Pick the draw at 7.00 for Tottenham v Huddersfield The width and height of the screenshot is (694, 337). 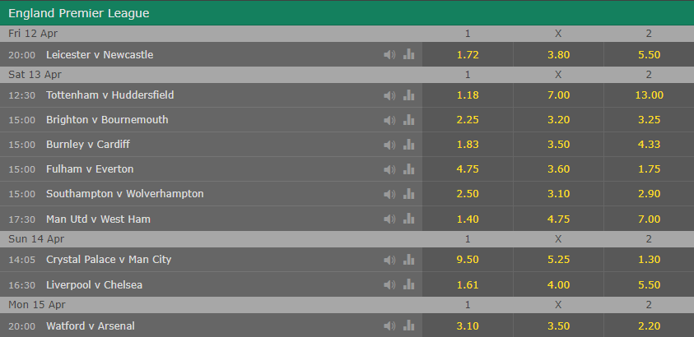(x=558, y=95)
